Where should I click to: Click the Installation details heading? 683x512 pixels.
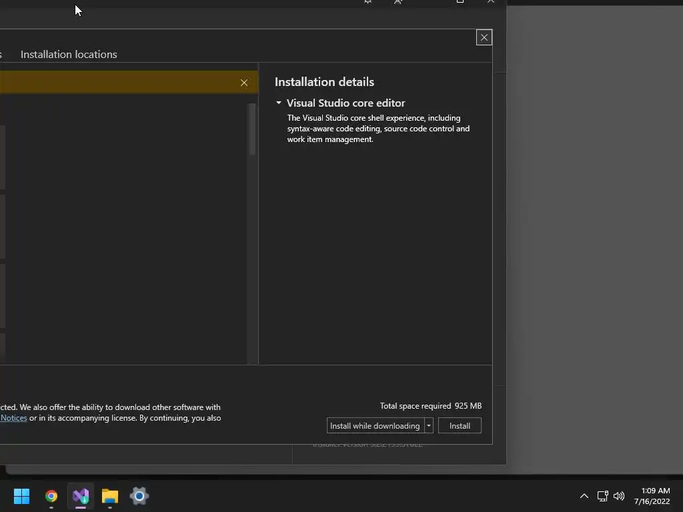325,82
